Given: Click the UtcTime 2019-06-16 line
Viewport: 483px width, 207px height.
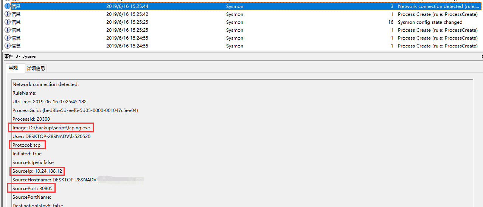Looking at the screenshot, I should (x=49, y=102).
